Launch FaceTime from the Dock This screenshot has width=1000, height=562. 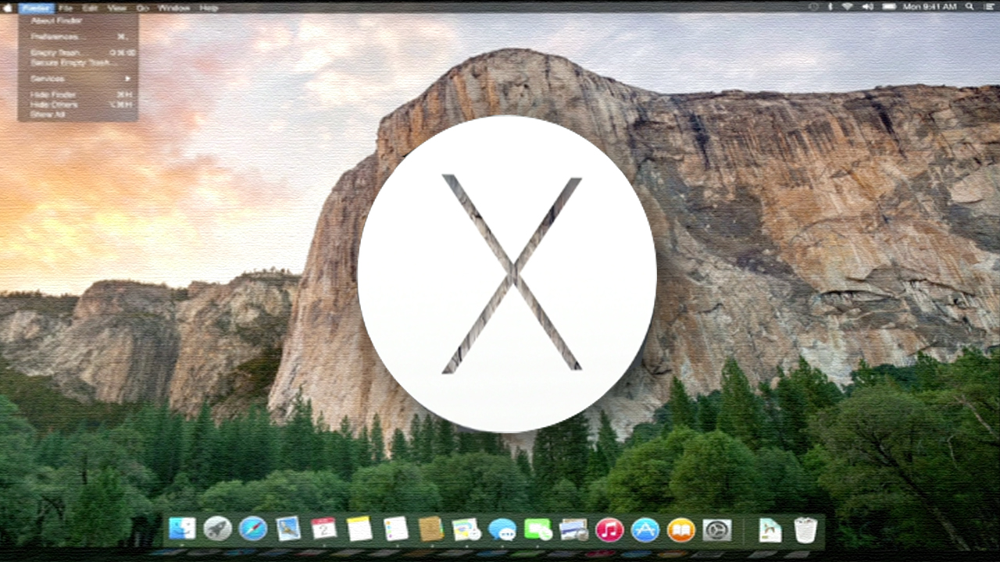pos(537,529)
